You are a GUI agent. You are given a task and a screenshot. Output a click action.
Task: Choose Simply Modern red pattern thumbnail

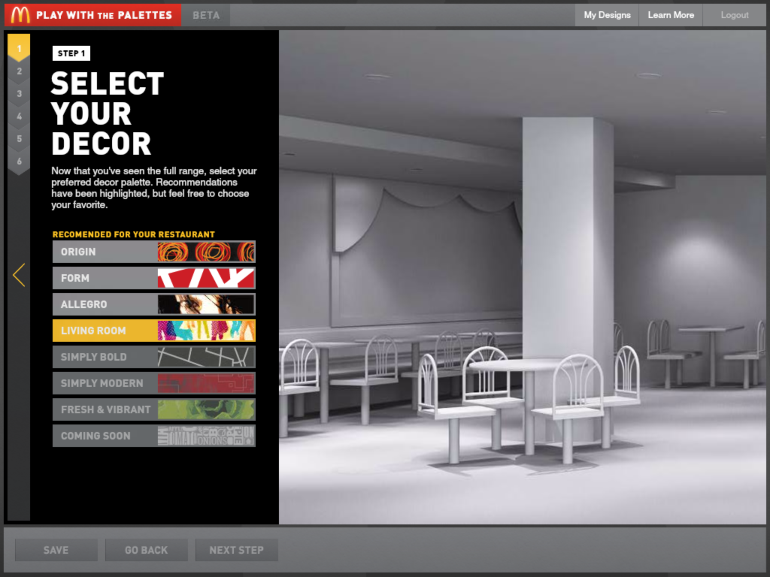(206, 383)
